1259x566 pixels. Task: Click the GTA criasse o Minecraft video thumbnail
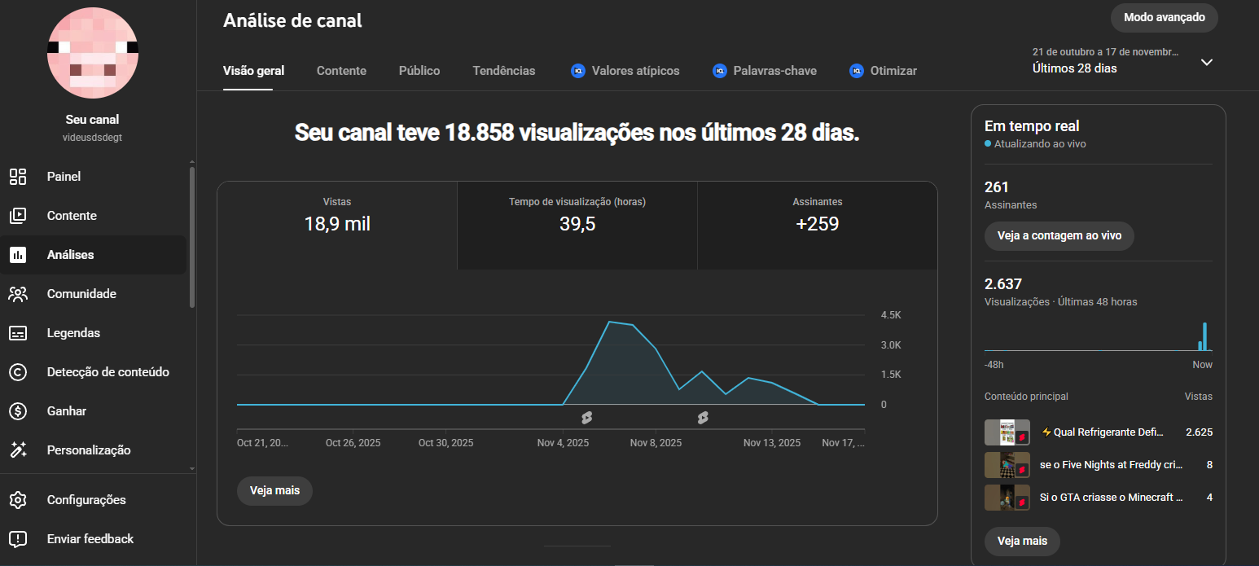1007,498
